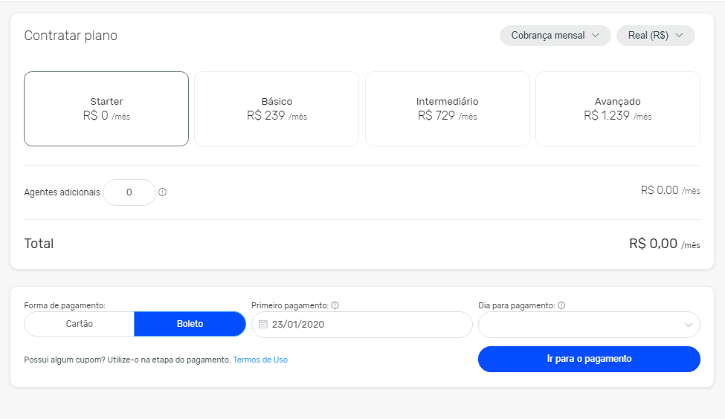
Task: Click Ir para o pagamento button
Action: pyautogui.click(x=589, y=359)
